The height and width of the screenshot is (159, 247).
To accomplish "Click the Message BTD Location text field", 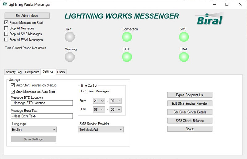I will tap(41, 103).
